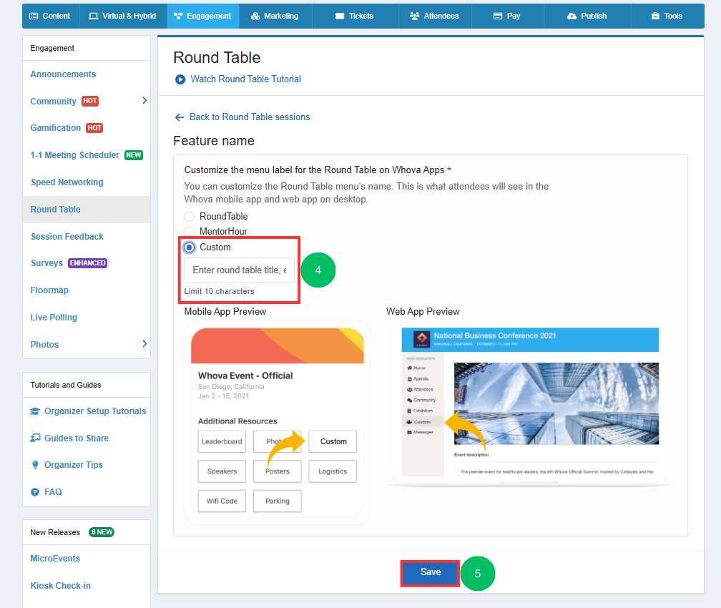Click the Tools briefcase icon

pos(655,16)
